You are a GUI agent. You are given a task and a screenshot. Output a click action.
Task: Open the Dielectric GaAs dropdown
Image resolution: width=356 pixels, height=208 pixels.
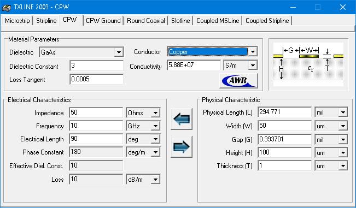tap(119, 52)
